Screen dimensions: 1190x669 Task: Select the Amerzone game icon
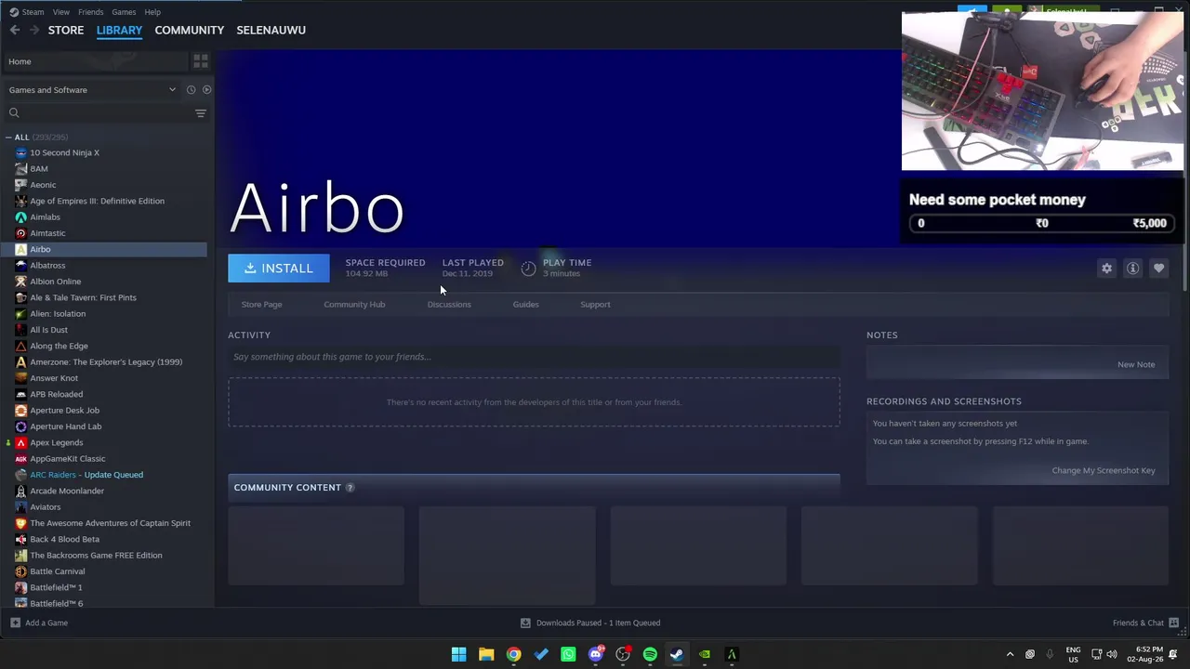tap(20, 362)
